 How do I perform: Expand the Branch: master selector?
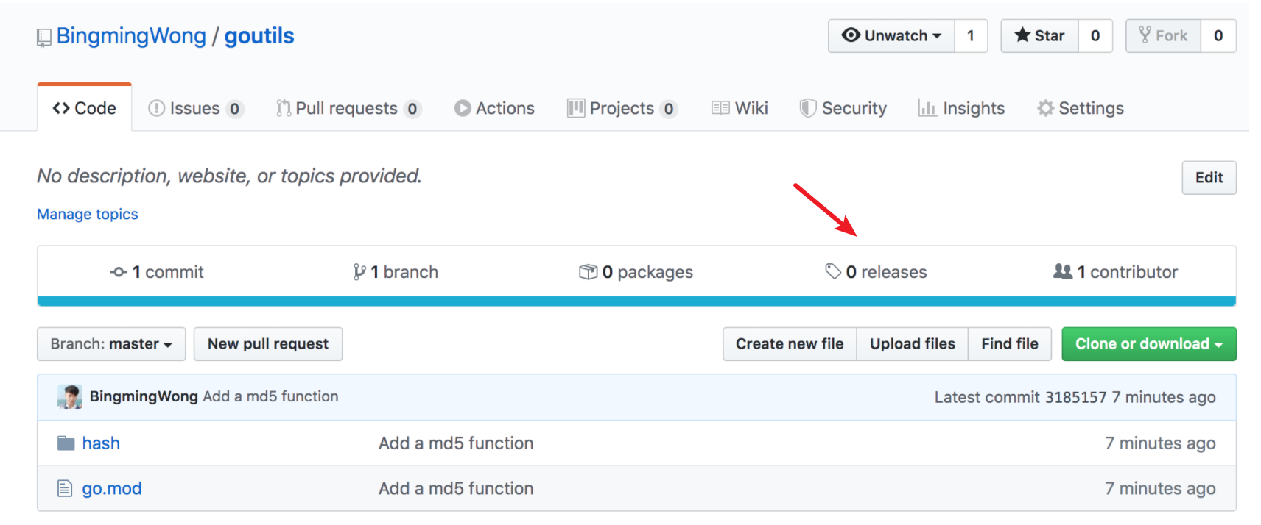(x=111, y=344)
